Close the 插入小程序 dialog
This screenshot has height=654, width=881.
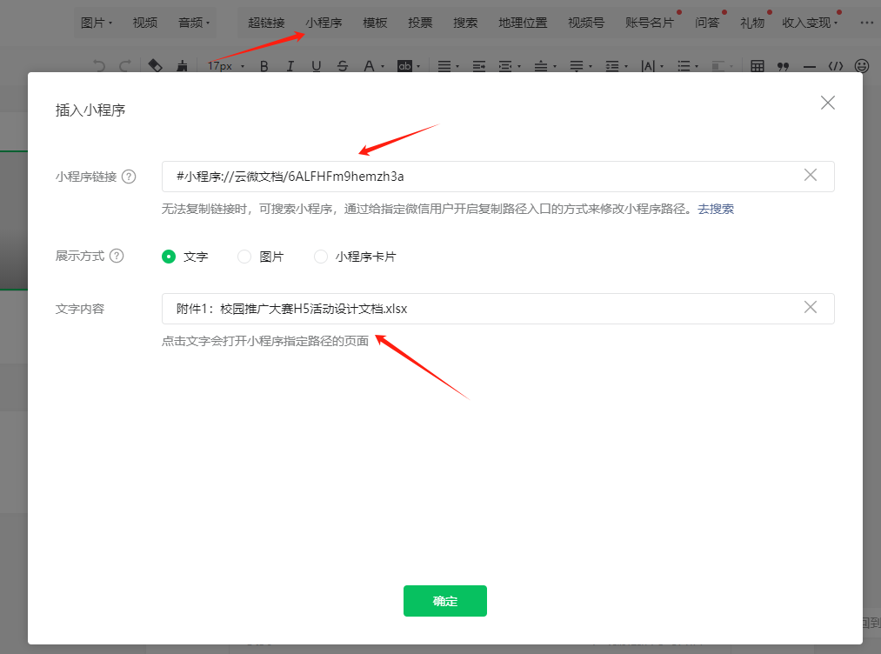[828, 103]
